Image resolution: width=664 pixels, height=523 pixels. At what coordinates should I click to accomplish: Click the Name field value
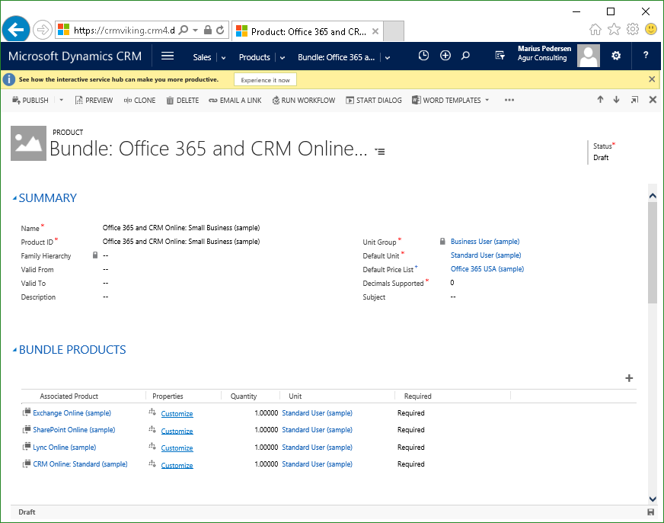[181, 228]
